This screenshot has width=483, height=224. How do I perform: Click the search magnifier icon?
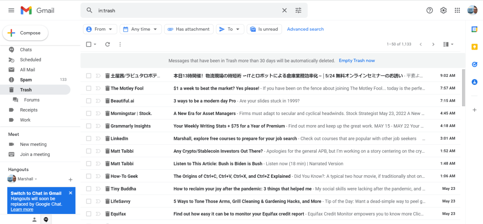(x=89, y=10)
